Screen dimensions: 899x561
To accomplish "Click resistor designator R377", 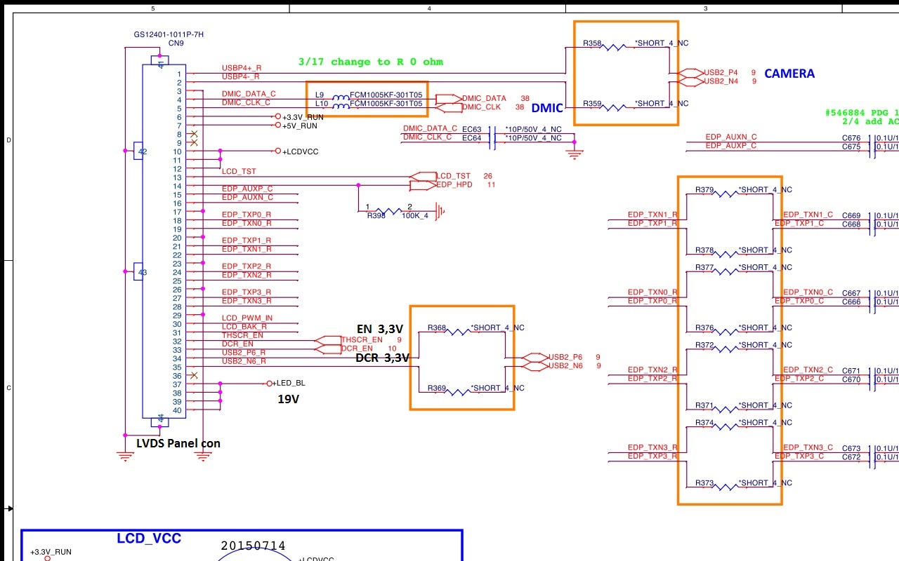I will click(x=704, y=268).
